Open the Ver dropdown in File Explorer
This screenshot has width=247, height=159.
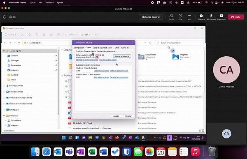(x=86, y=35)
